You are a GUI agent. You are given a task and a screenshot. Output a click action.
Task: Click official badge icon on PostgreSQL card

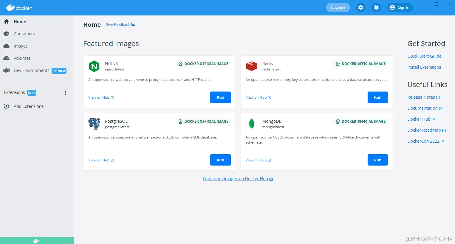(x=180, y=122)
